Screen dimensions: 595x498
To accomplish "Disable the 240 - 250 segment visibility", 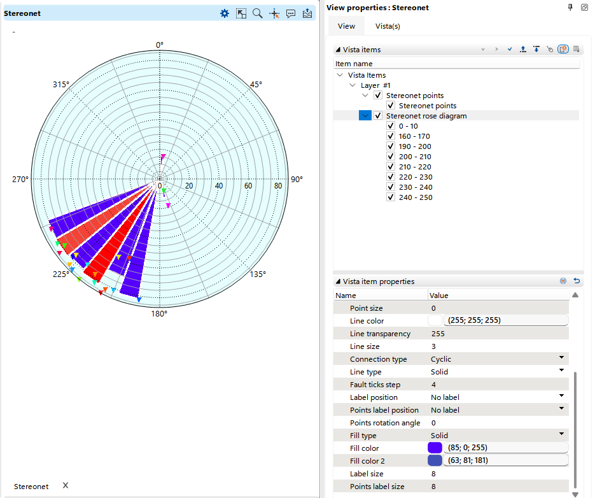I will [390, 197].
